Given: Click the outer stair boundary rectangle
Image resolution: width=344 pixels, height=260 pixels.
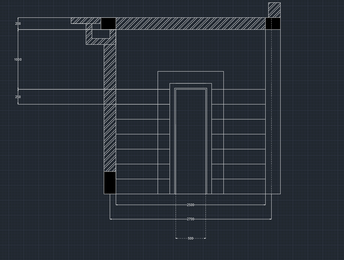Looking at the screenshot, I should tap(191, 71).
